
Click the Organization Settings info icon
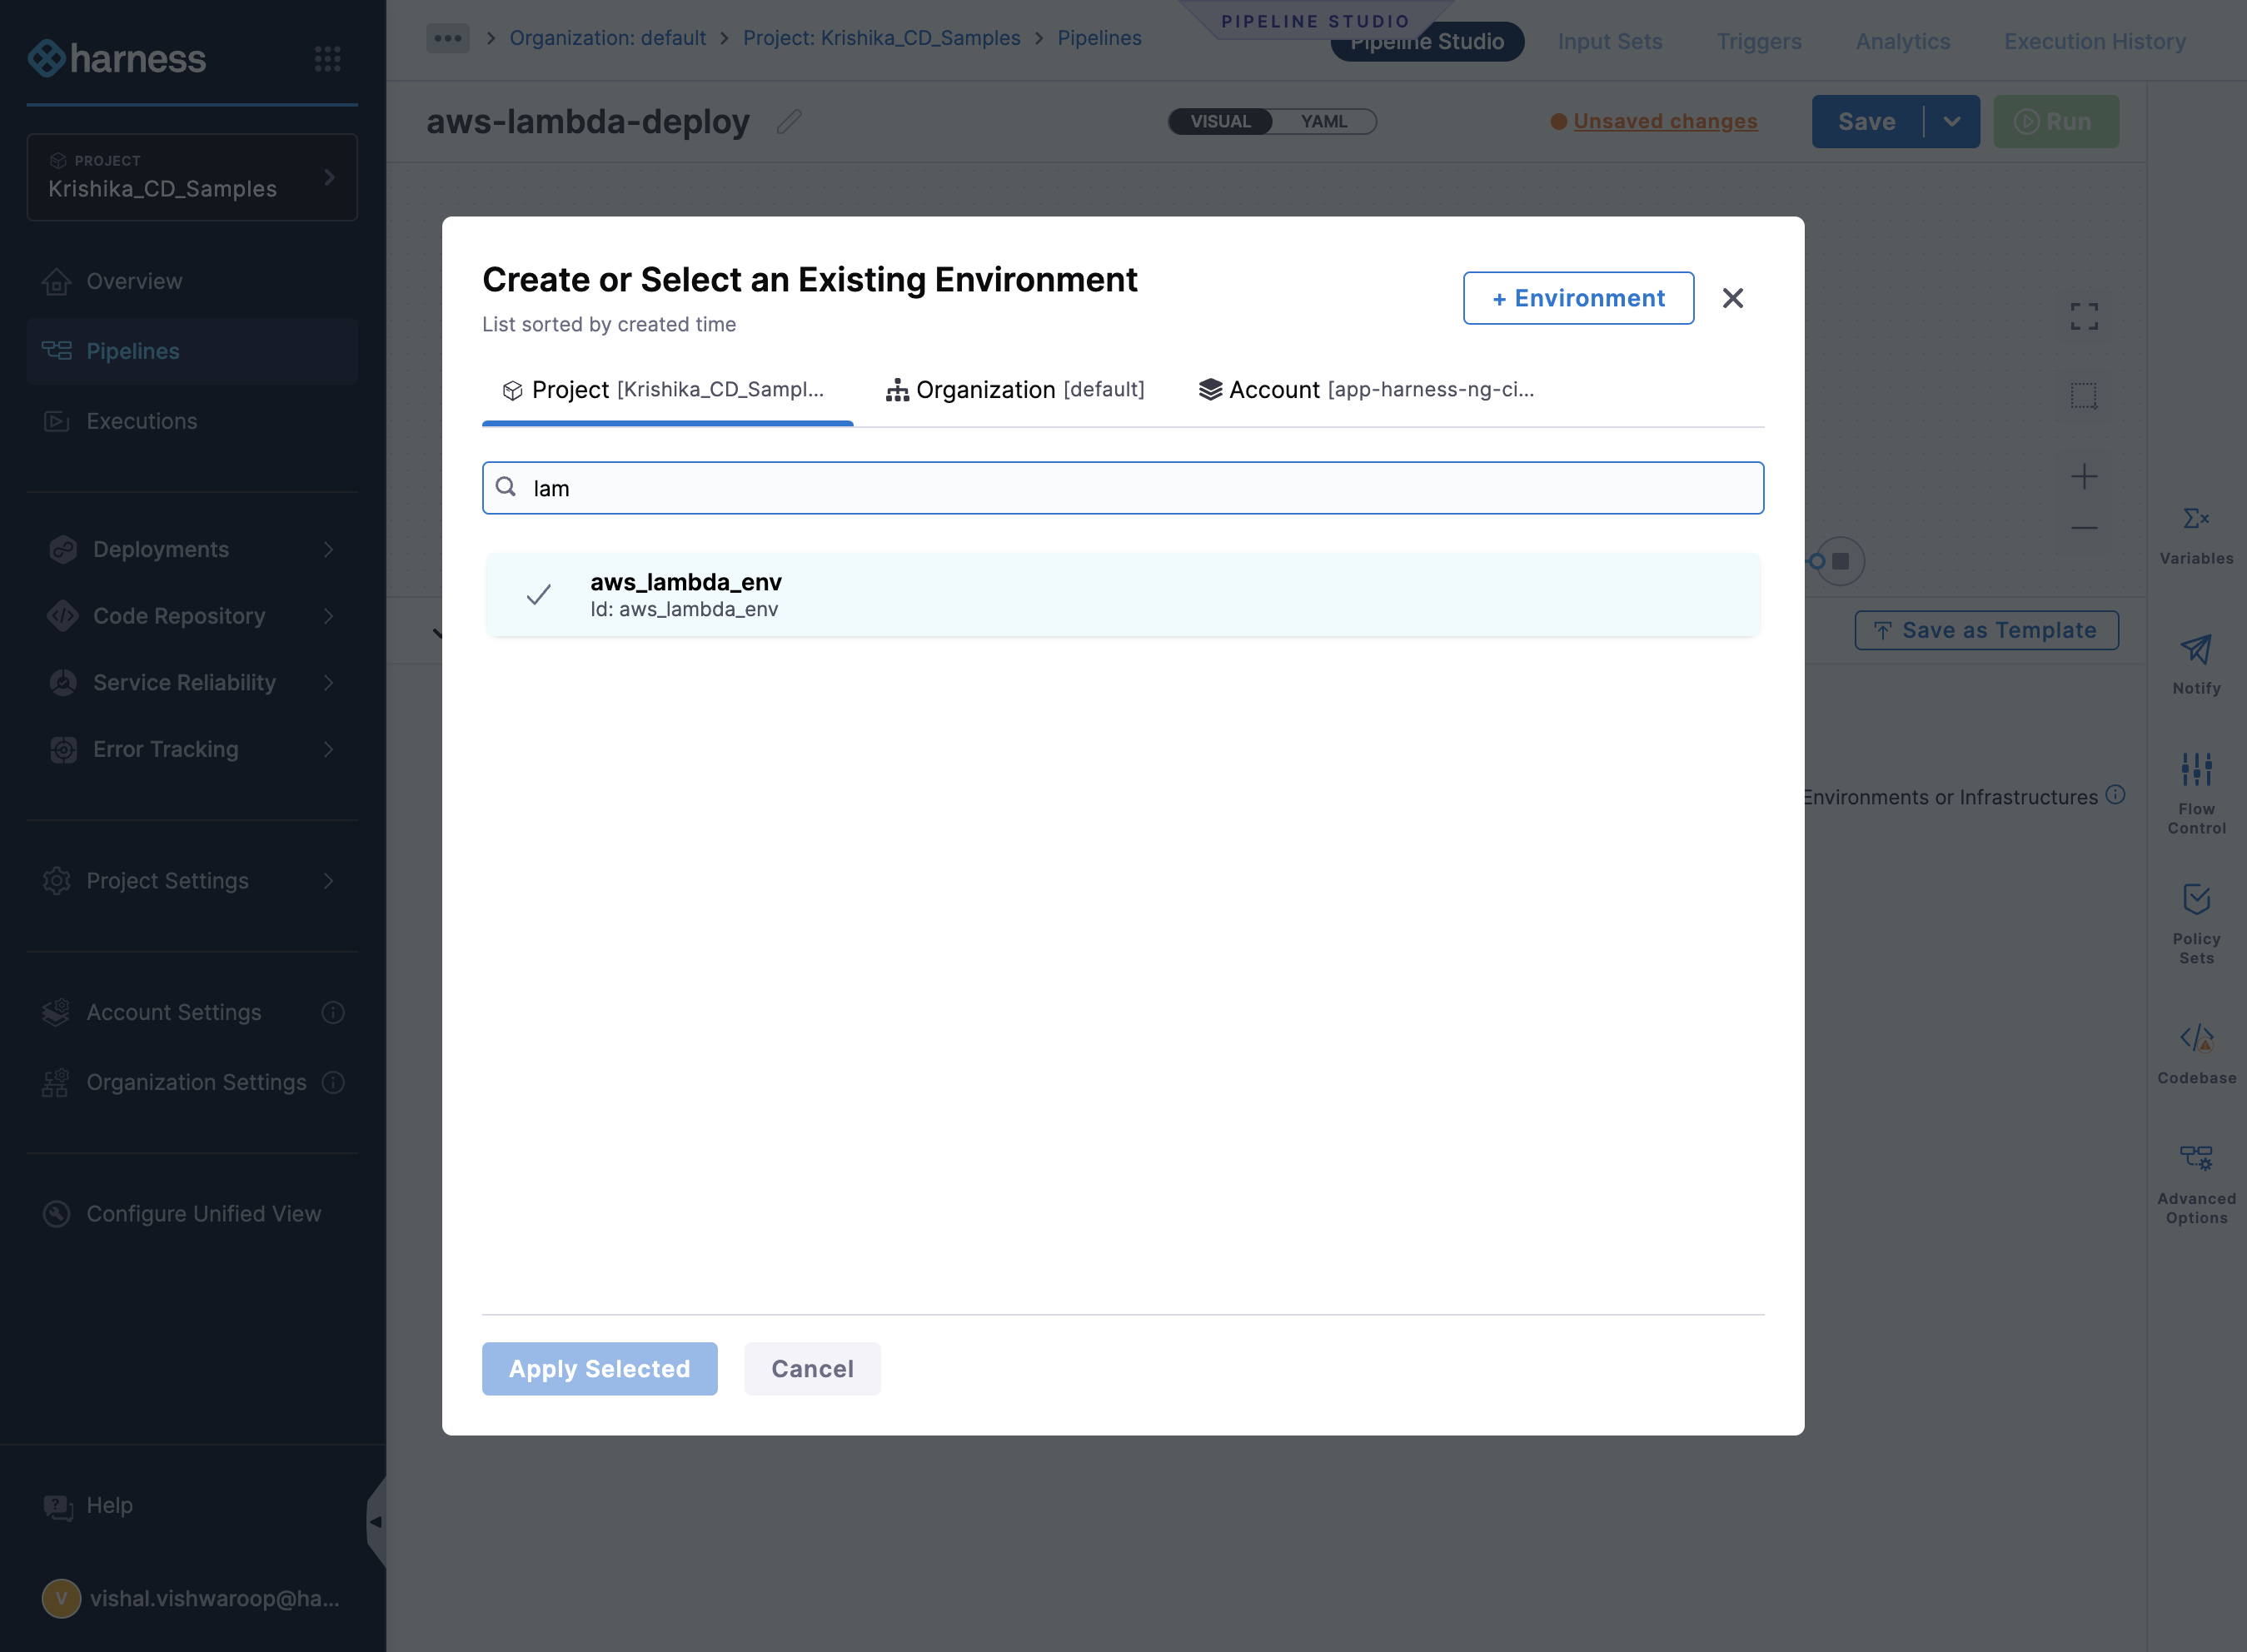pyautogui.click(x=333, y=1082)
